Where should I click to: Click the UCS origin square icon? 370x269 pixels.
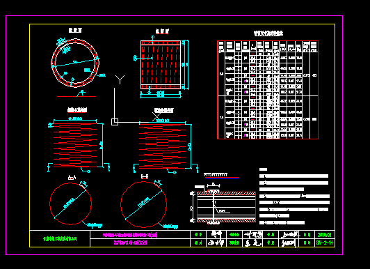coord(115,122)
